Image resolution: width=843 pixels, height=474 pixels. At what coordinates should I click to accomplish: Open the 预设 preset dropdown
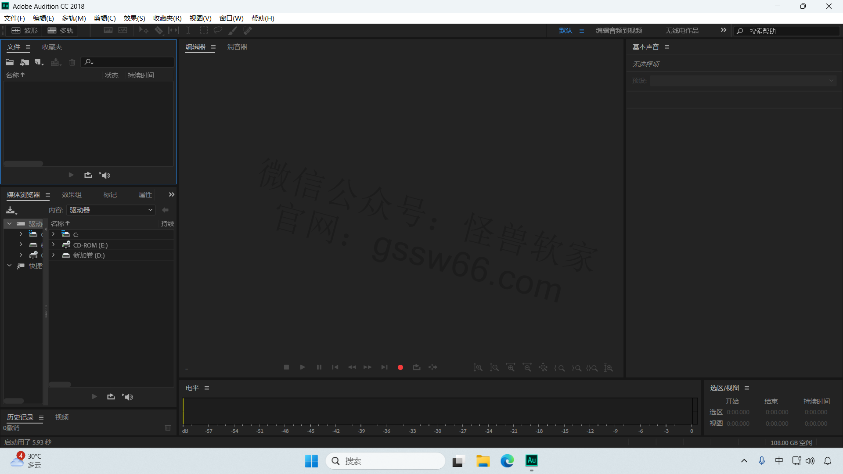click(x=743, y=81)
